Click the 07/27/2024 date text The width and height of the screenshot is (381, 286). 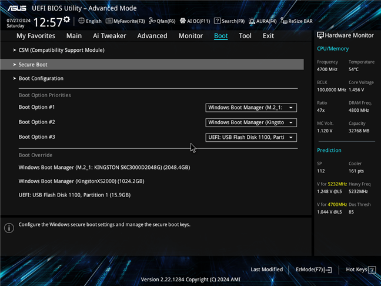pyautogui.click(x=18, y=21)
